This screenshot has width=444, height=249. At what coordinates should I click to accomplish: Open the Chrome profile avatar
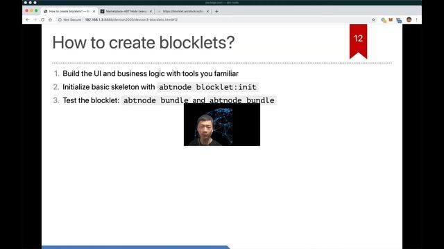coord(409,20)
